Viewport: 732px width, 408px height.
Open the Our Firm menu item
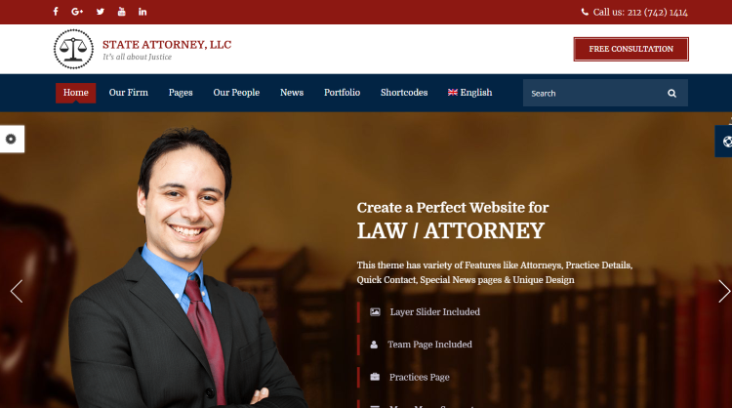[129, 93]
